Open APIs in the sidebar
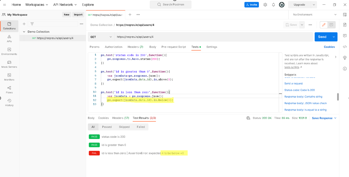Screen dimensions: 349x177 [9, 39]
